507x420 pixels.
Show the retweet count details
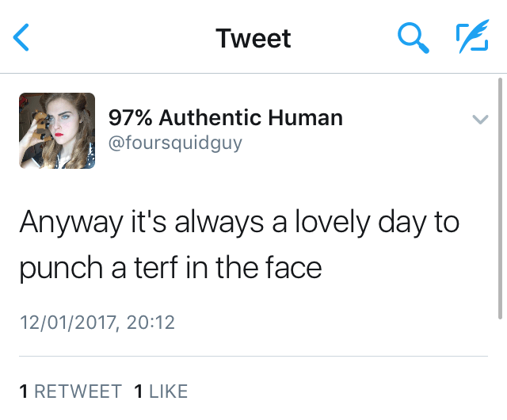click(x=71, y=391)
